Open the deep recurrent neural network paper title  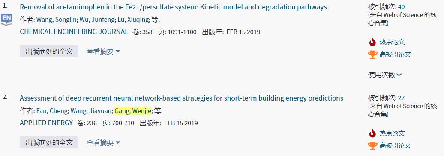coord(182,98)
